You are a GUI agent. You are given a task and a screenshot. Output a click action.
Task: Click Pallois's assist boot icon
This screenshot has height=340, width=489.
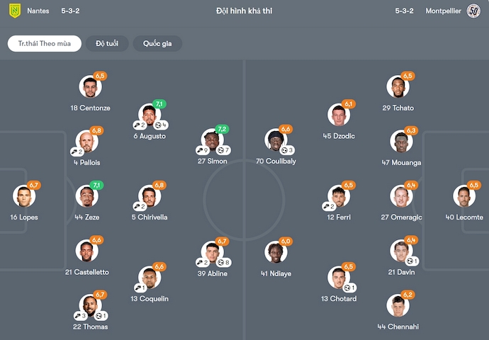click(74, 151)
